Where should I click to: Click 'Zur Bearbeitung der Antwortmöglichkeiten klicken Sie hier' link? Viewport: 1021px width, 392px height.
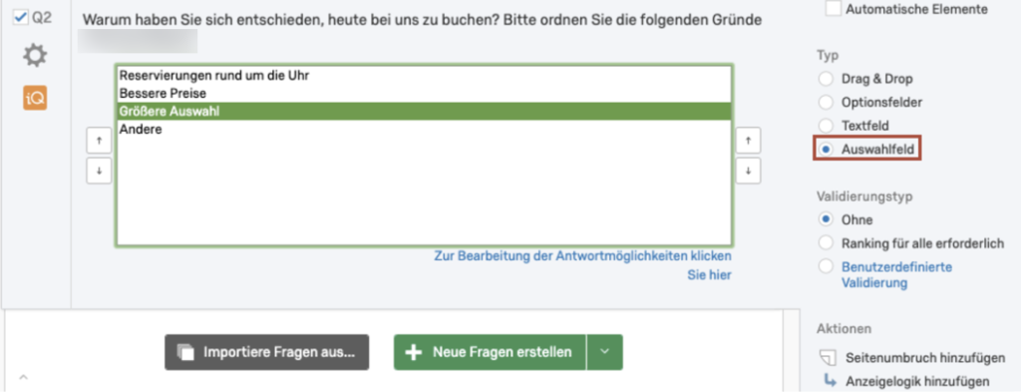pyautogui.click(x=582, y=265)
